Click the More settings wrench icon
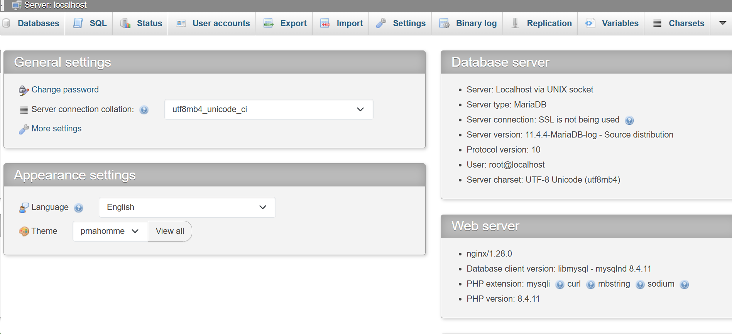This screenshot has width=732, height=334. [x=24, y=129]
